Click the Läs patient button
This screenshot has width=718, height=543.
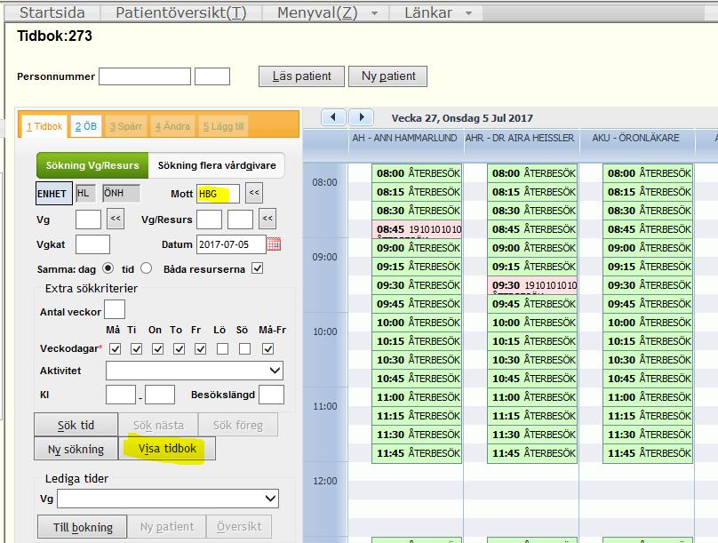click(x=301, y=76)
